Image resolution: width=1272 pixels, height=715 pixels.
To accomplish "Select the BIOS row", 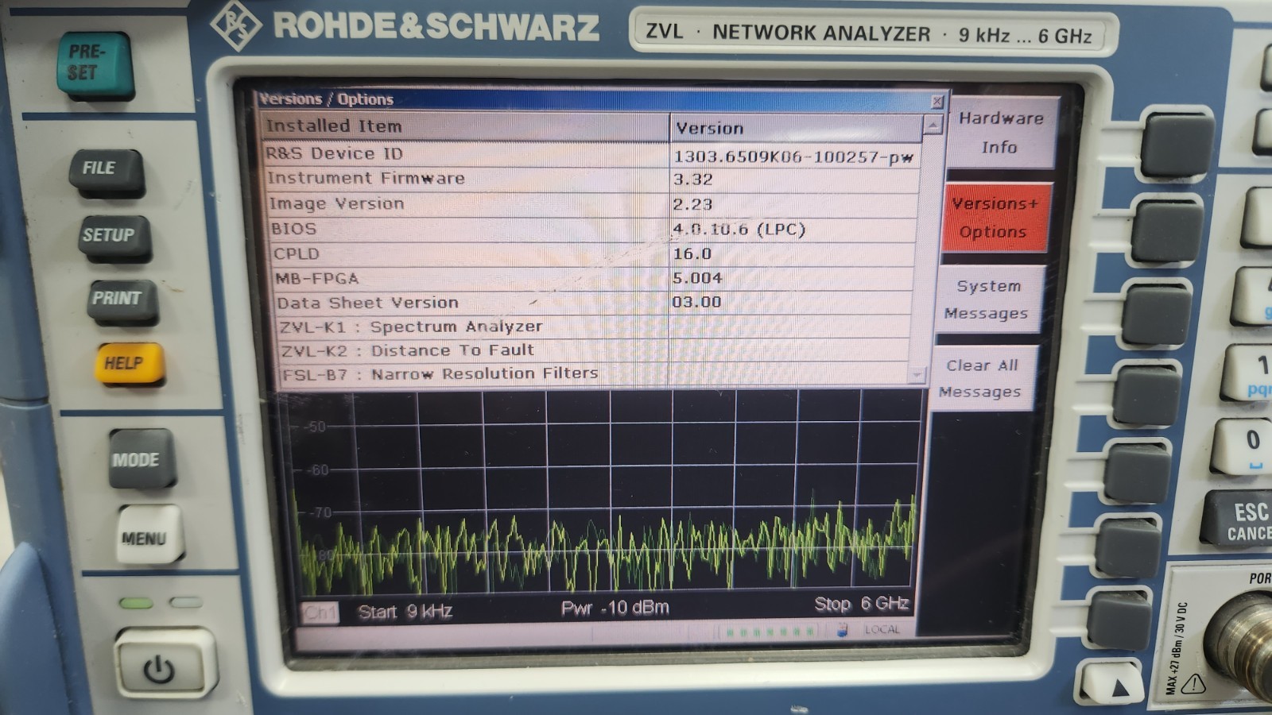I will [594, 229].
